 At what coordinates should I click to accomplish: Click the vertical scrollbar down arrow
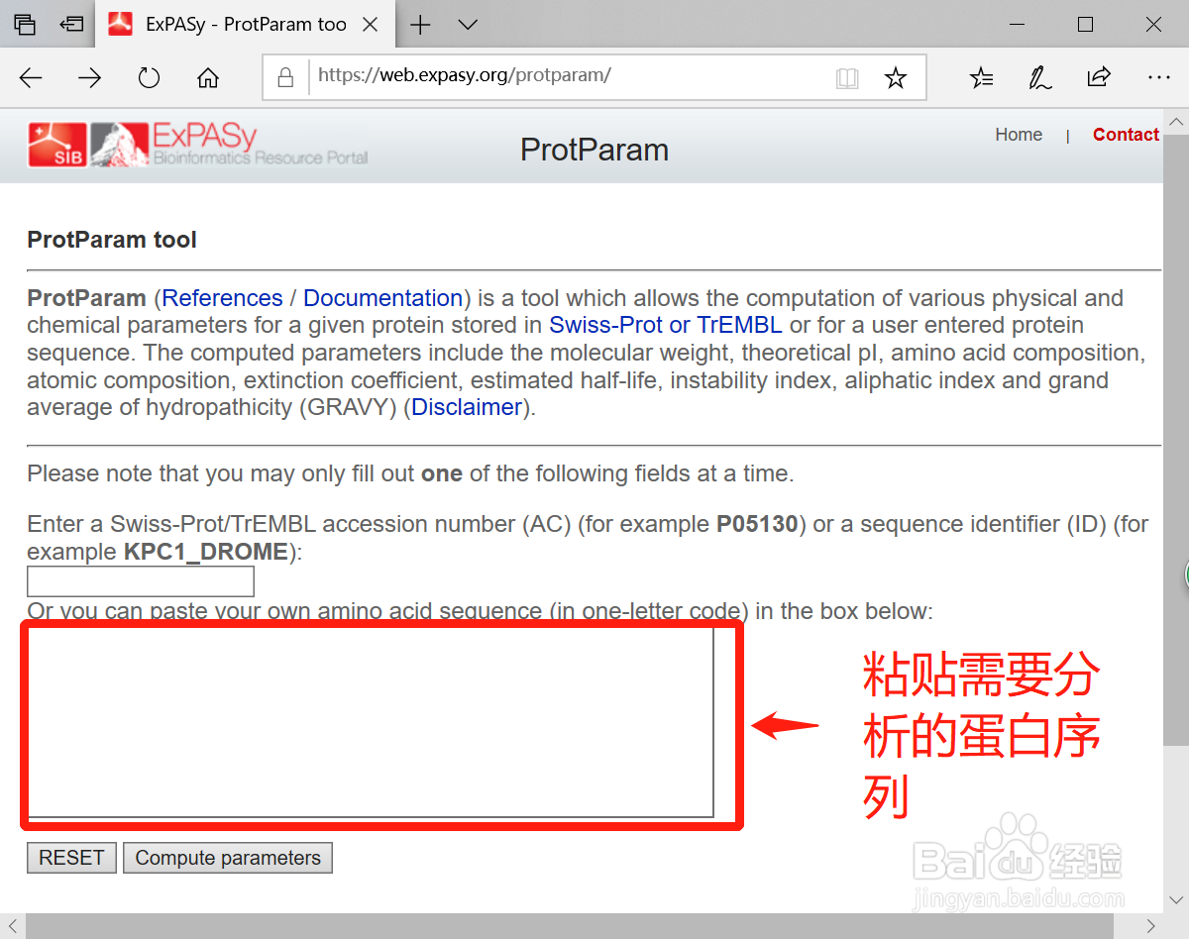(x=1176, y=899)
